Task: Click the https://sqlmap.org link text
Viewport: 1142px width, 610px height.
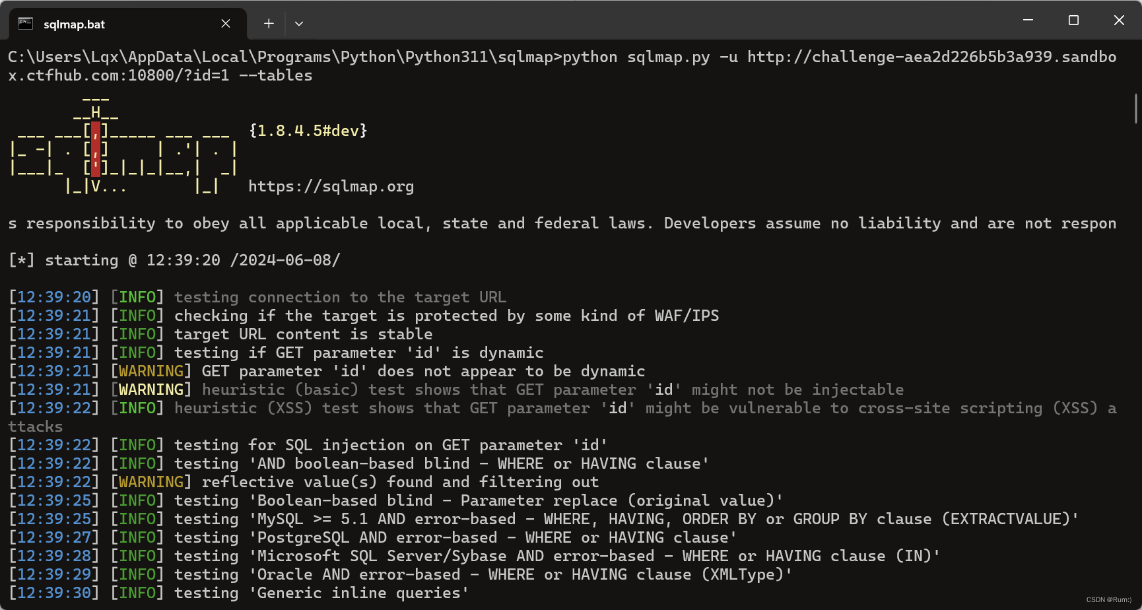Action: click(331, 187)
